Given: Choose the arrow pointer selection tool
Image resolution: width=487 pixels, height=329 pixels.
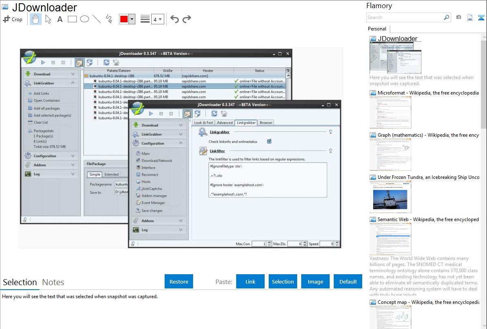Looking at the screenshot, I should click(48, 19).
